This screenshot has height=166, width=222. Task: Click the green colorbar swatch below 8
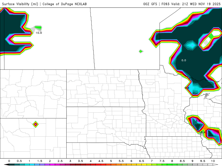[x=175, y=165]
